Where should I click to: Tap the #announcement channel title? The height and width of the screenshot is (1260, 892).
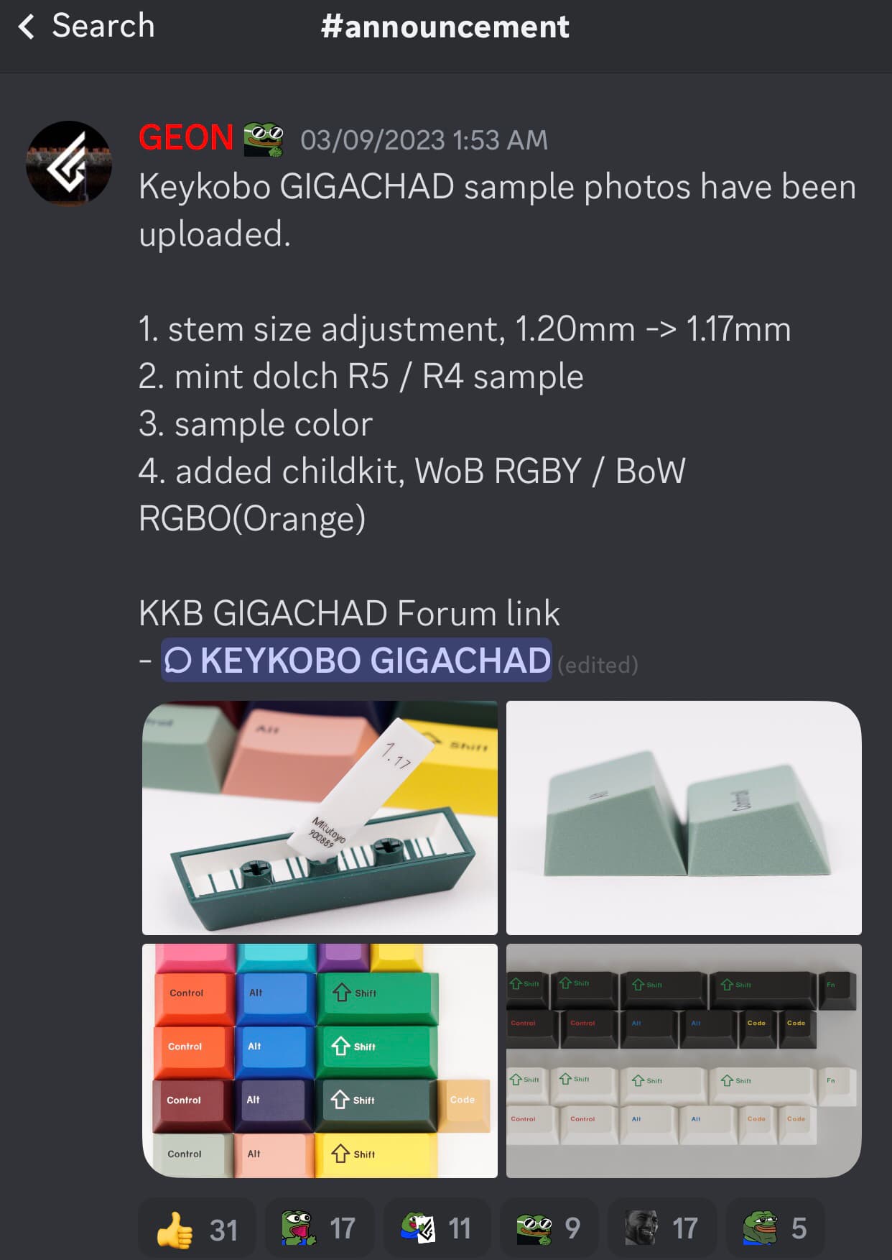pos(445,27)
